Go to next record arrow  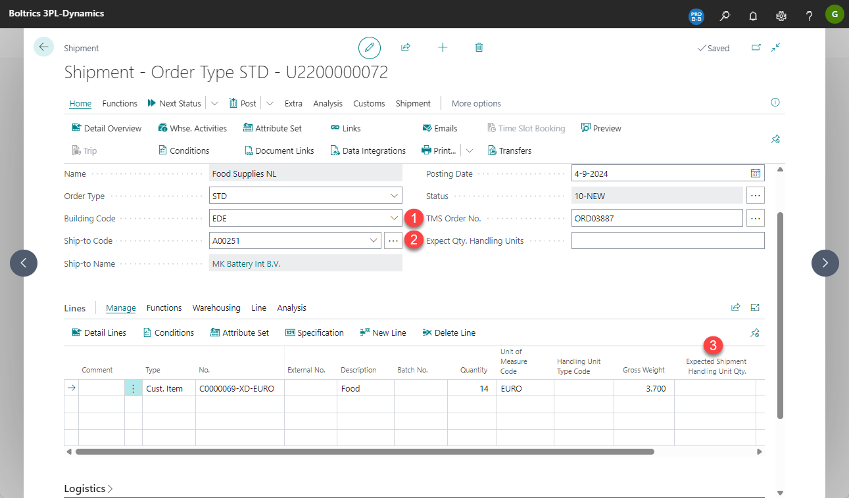(x=825, y=263)
